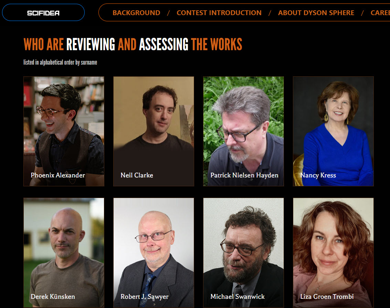390x308 pixels.
Task: Click the Nancy Kress name label
Action: pos(318,175)
